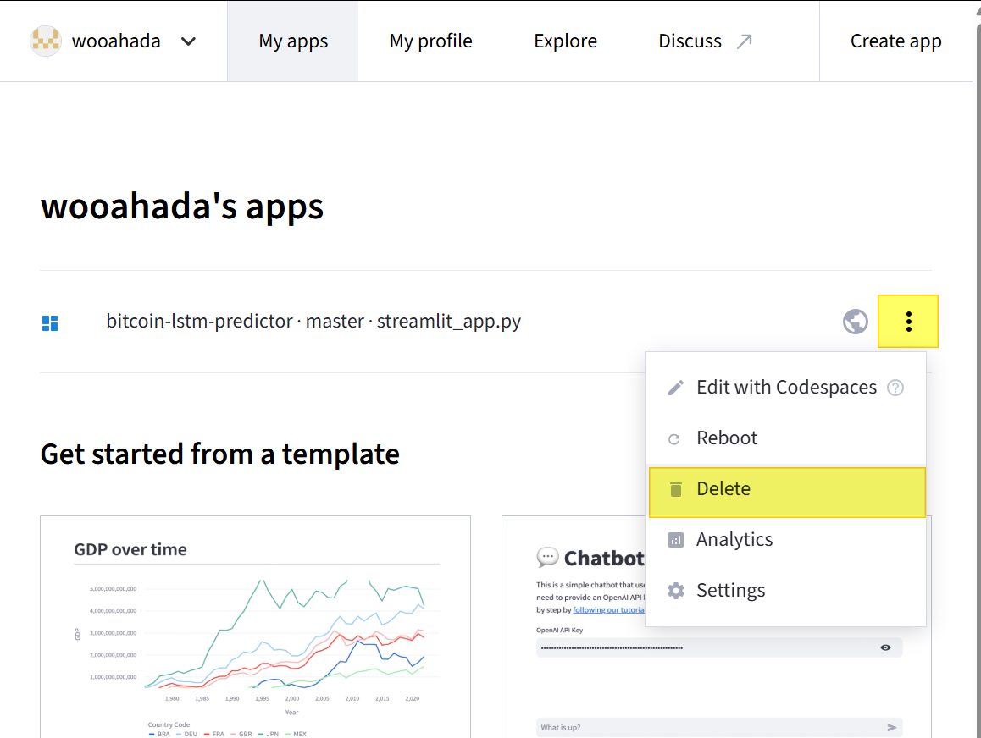Open Settings from the app menu
The height and width of the screenshot is (738, 981).
(x=785, y=591)
